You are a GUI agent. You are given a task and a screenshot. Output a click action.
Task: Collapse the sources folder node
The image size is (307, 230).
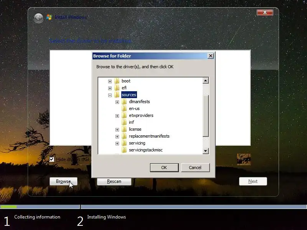pos(110,95)
